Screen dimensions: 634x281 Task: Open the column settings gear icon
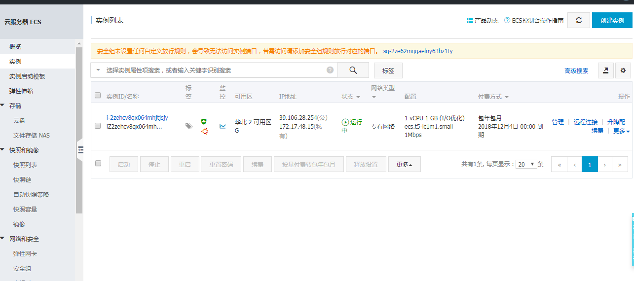(x=623, y=70)
